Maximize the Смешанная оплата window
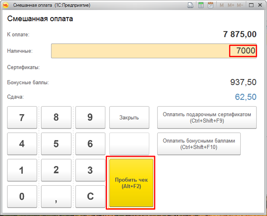The height and width of the screenshot is (216, 267). 251,5
